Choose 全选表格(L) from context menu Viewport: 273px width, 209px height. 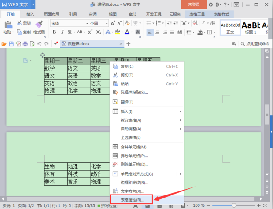click(x=147, y=137)
